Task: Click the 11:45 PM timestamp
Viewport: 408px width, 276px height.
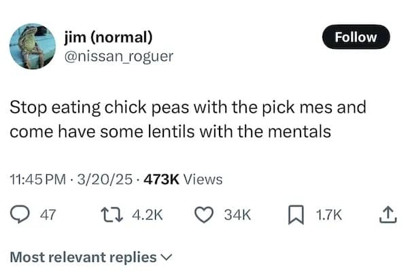Action: tap(38, 179)
